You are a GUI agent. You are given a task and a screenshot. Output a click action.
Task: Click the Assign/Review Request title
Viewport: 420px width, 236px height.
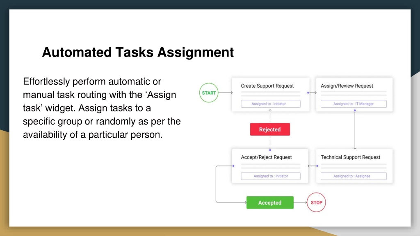point(347,86)
